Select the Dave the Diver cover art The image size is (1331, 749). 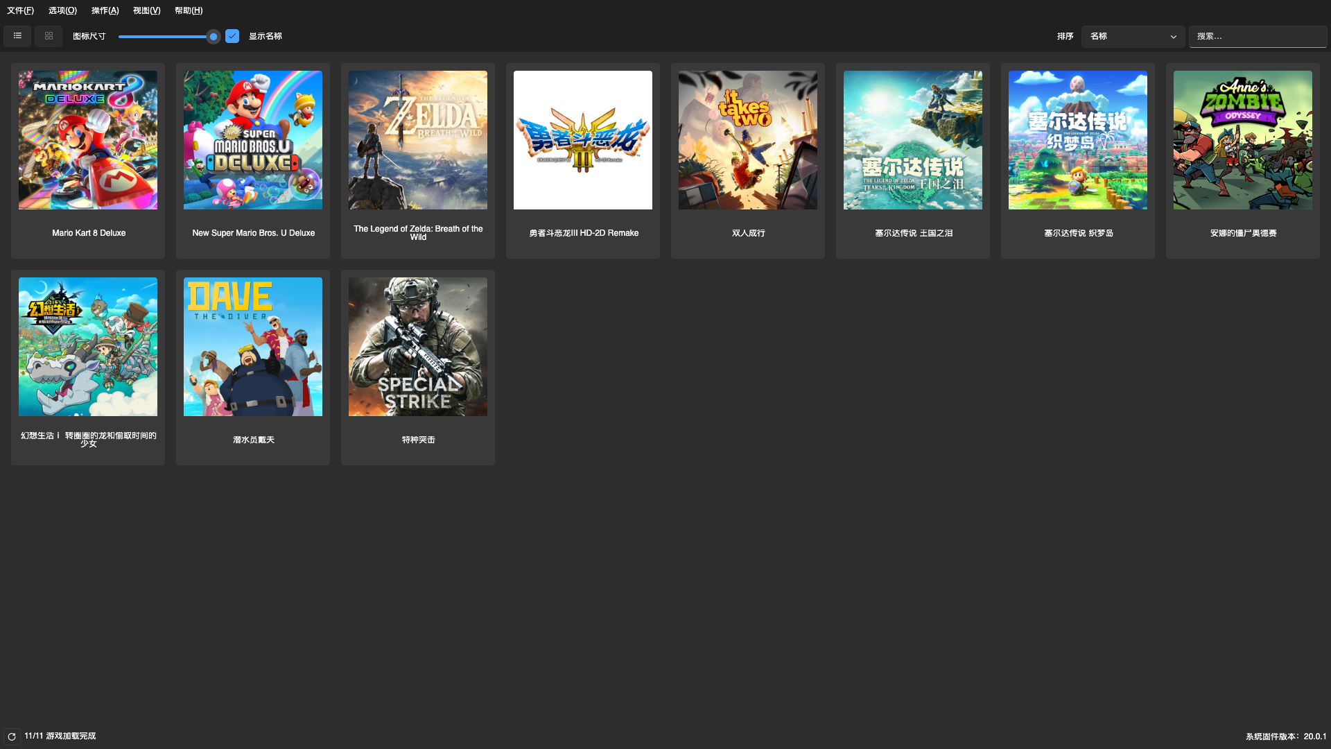253,347
